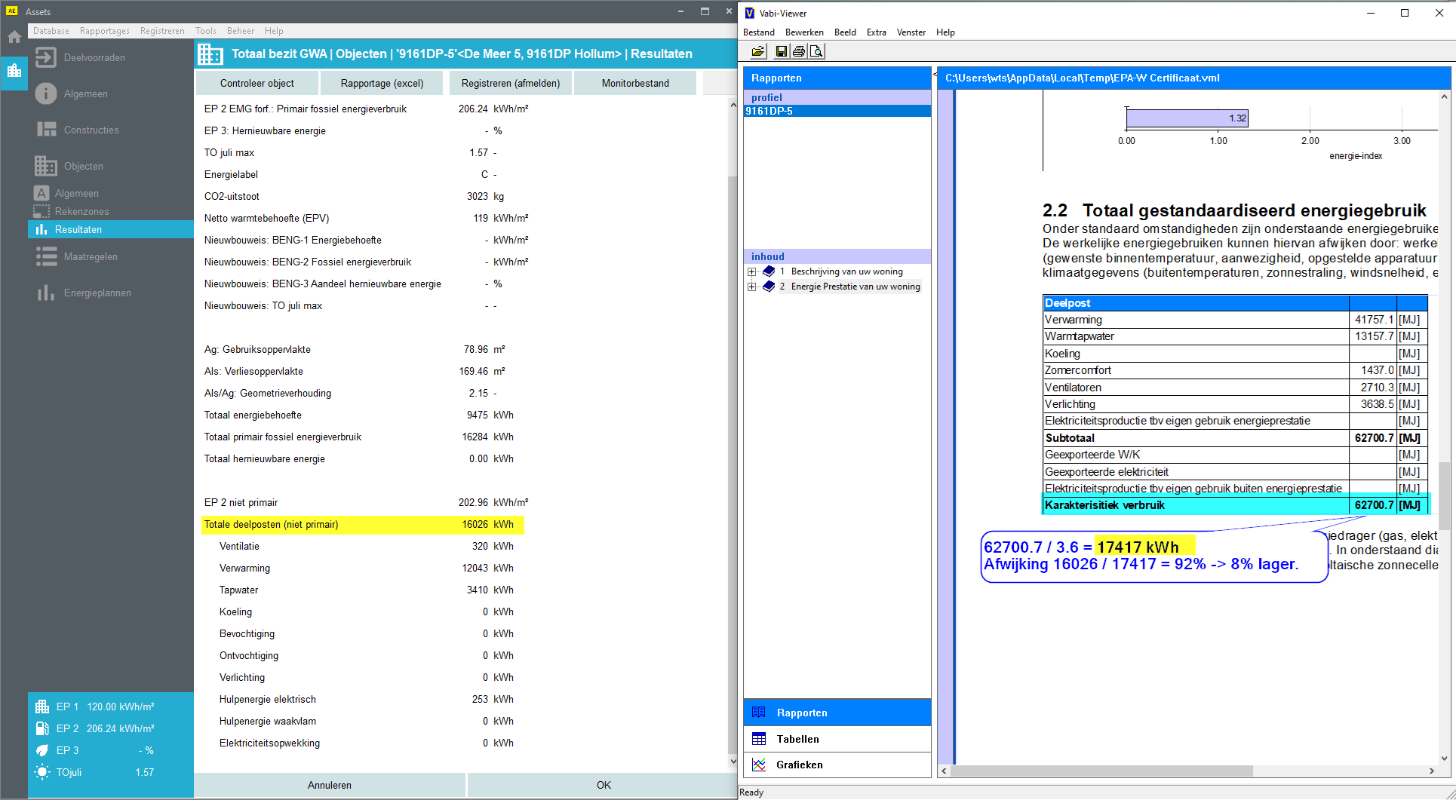The width and height of the screenshot is (1456, 800).
Task: Open Bewerken menu in Vabi-Viewer
Action: (x=804, y=32)
